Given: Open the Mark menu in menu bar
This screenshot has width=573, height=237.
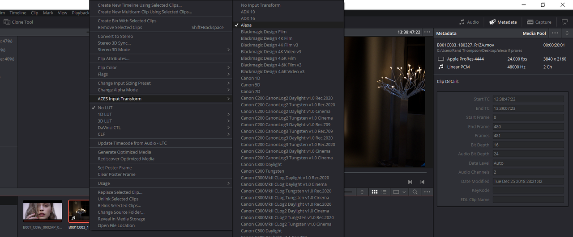Looking at the screenshot, I should [48, 13].
